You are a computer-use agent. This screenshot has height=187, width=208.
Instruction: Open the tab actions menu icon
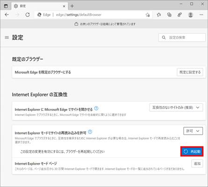6,6
